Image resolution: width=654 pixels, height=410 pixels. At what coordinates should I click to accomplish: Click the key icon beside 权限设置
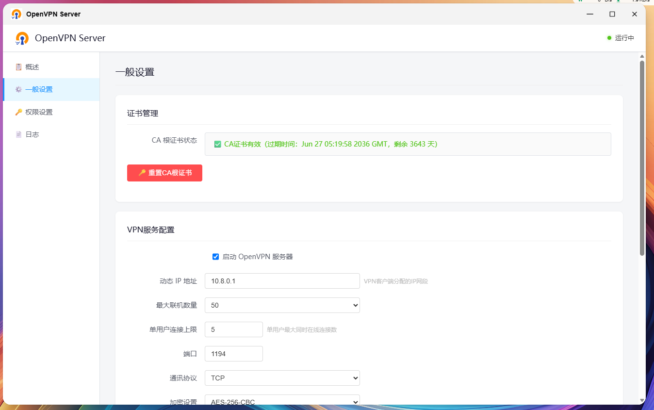pos(18,112)
